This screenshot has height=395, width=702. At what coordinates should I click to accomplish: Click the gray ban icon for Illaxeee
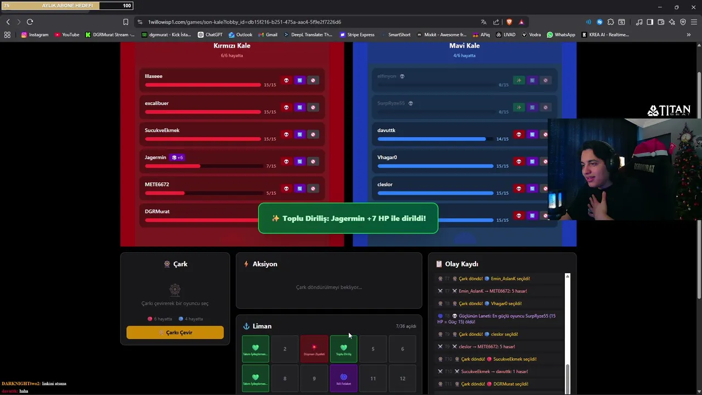(x=313, y=80)
